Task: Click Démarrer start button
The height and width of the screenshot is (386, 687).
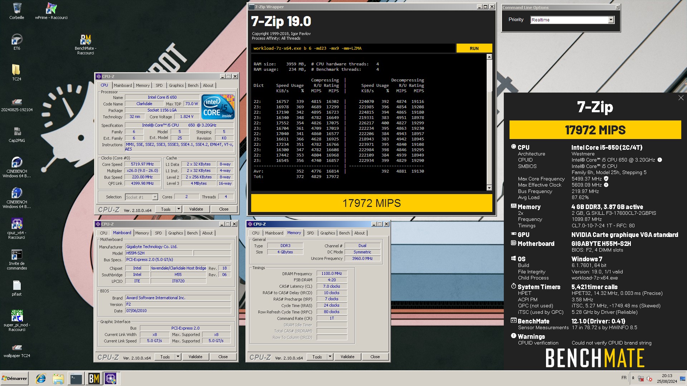Action: click(x=14, y=378)
